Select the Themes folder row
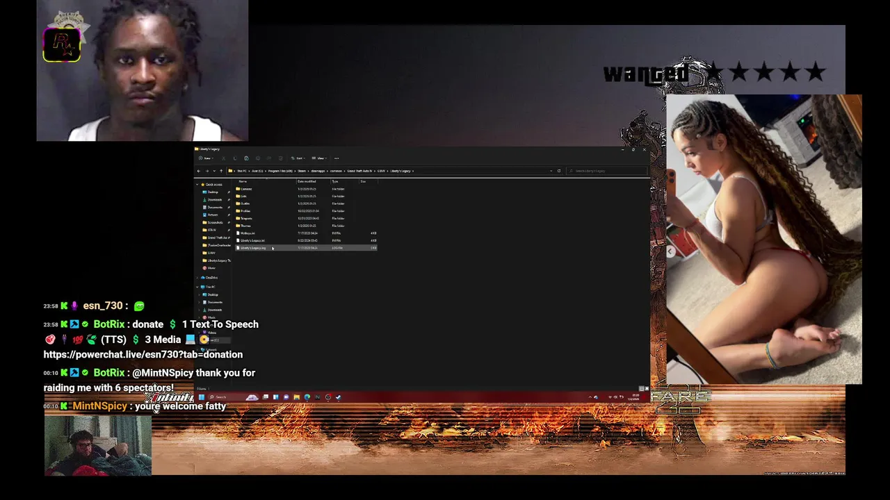The height and width of the screenshot is (500, 890). [x=306, y=226]
